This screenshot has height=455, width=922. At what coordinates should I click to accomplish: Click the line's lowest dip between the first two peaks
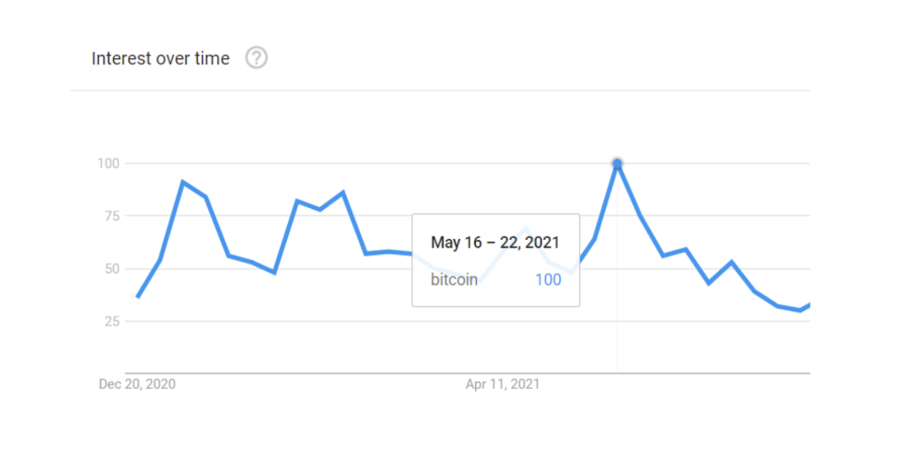[275, 272]
